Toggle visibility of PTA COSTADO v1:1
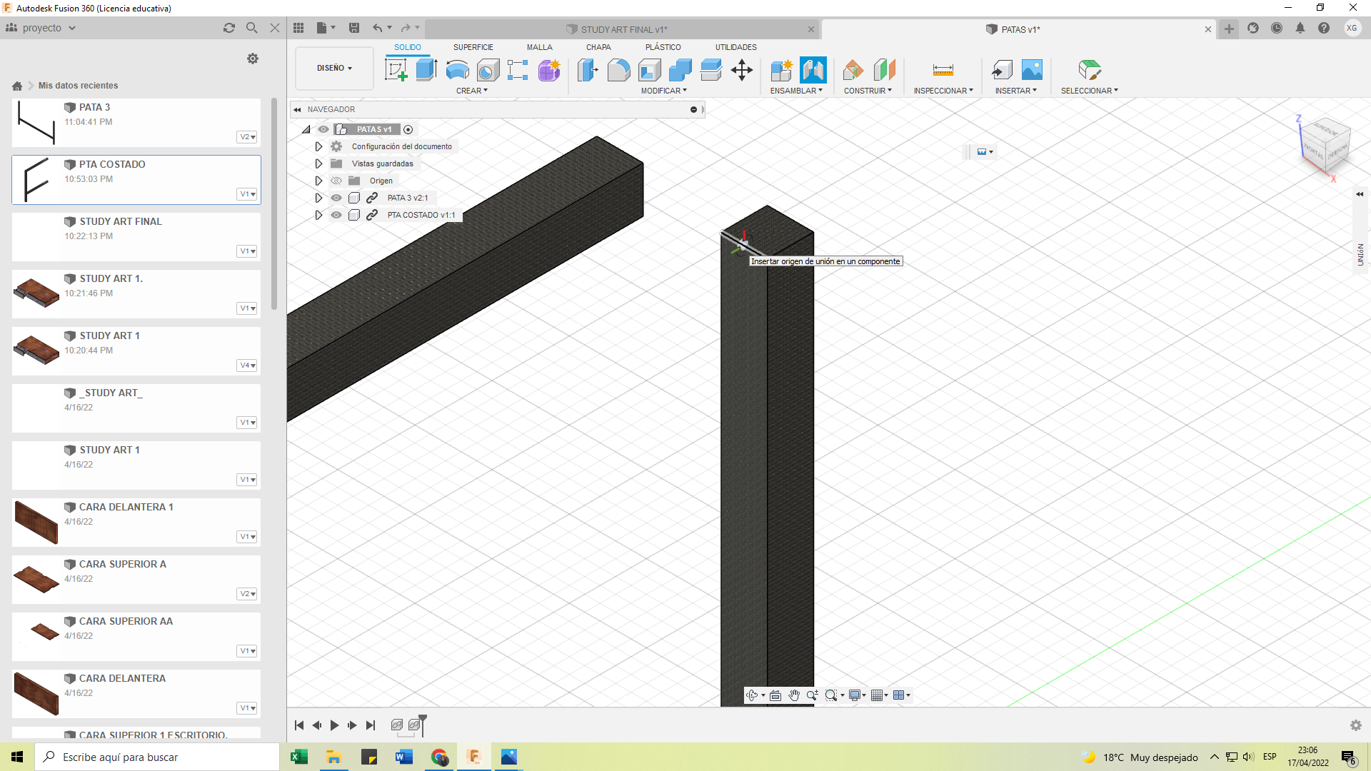The width and height of the screenshot is (1371, 771). [x=336, y=215]
